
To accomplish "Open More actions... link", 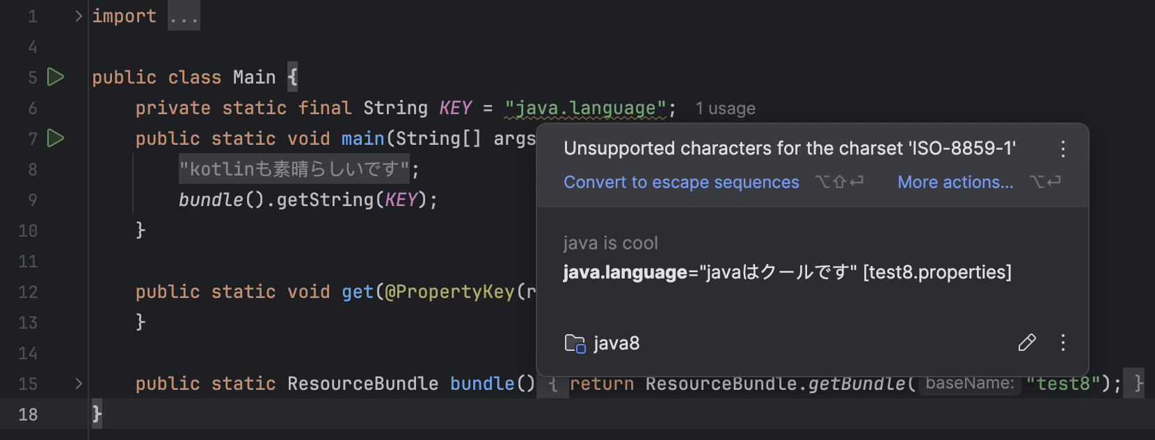I will coord(955,182).
